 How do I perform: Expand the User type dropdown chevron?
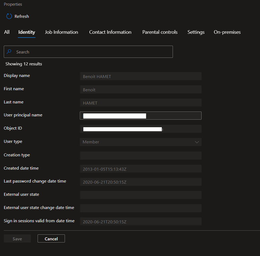point(197,142)
